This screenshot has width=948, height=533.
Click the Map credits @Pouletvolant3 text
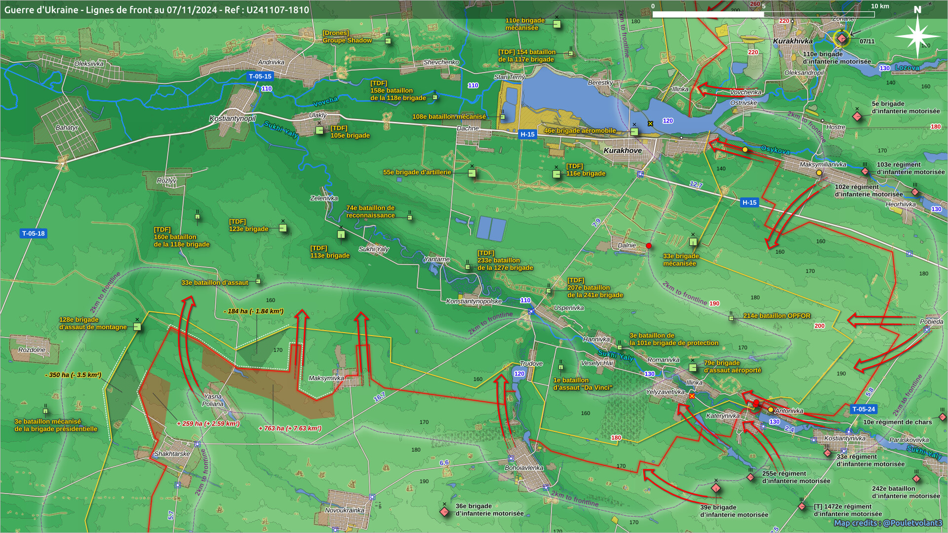pyautogui.click(x=888, y=523)
